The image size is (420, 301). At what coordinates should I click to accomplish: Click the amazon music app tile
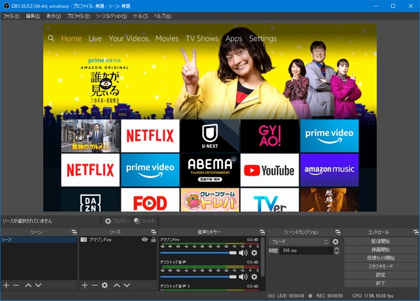[329, 170]
